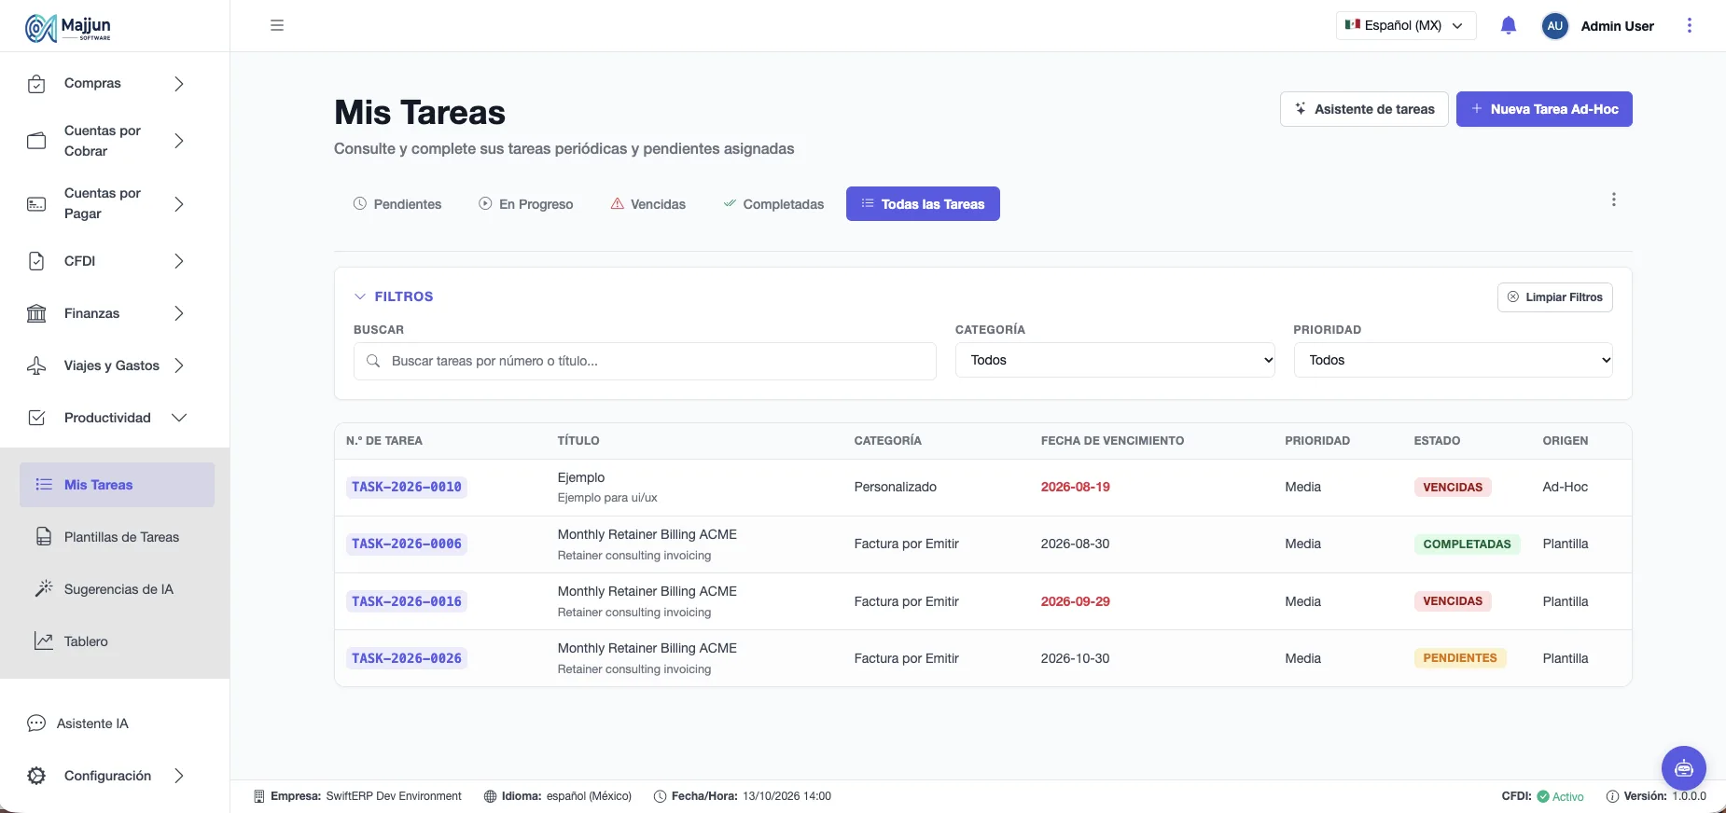Click the AU user avatar
Image resolution: width=1726 pixels, height=813 pixels.
[x=1554, y=26]
